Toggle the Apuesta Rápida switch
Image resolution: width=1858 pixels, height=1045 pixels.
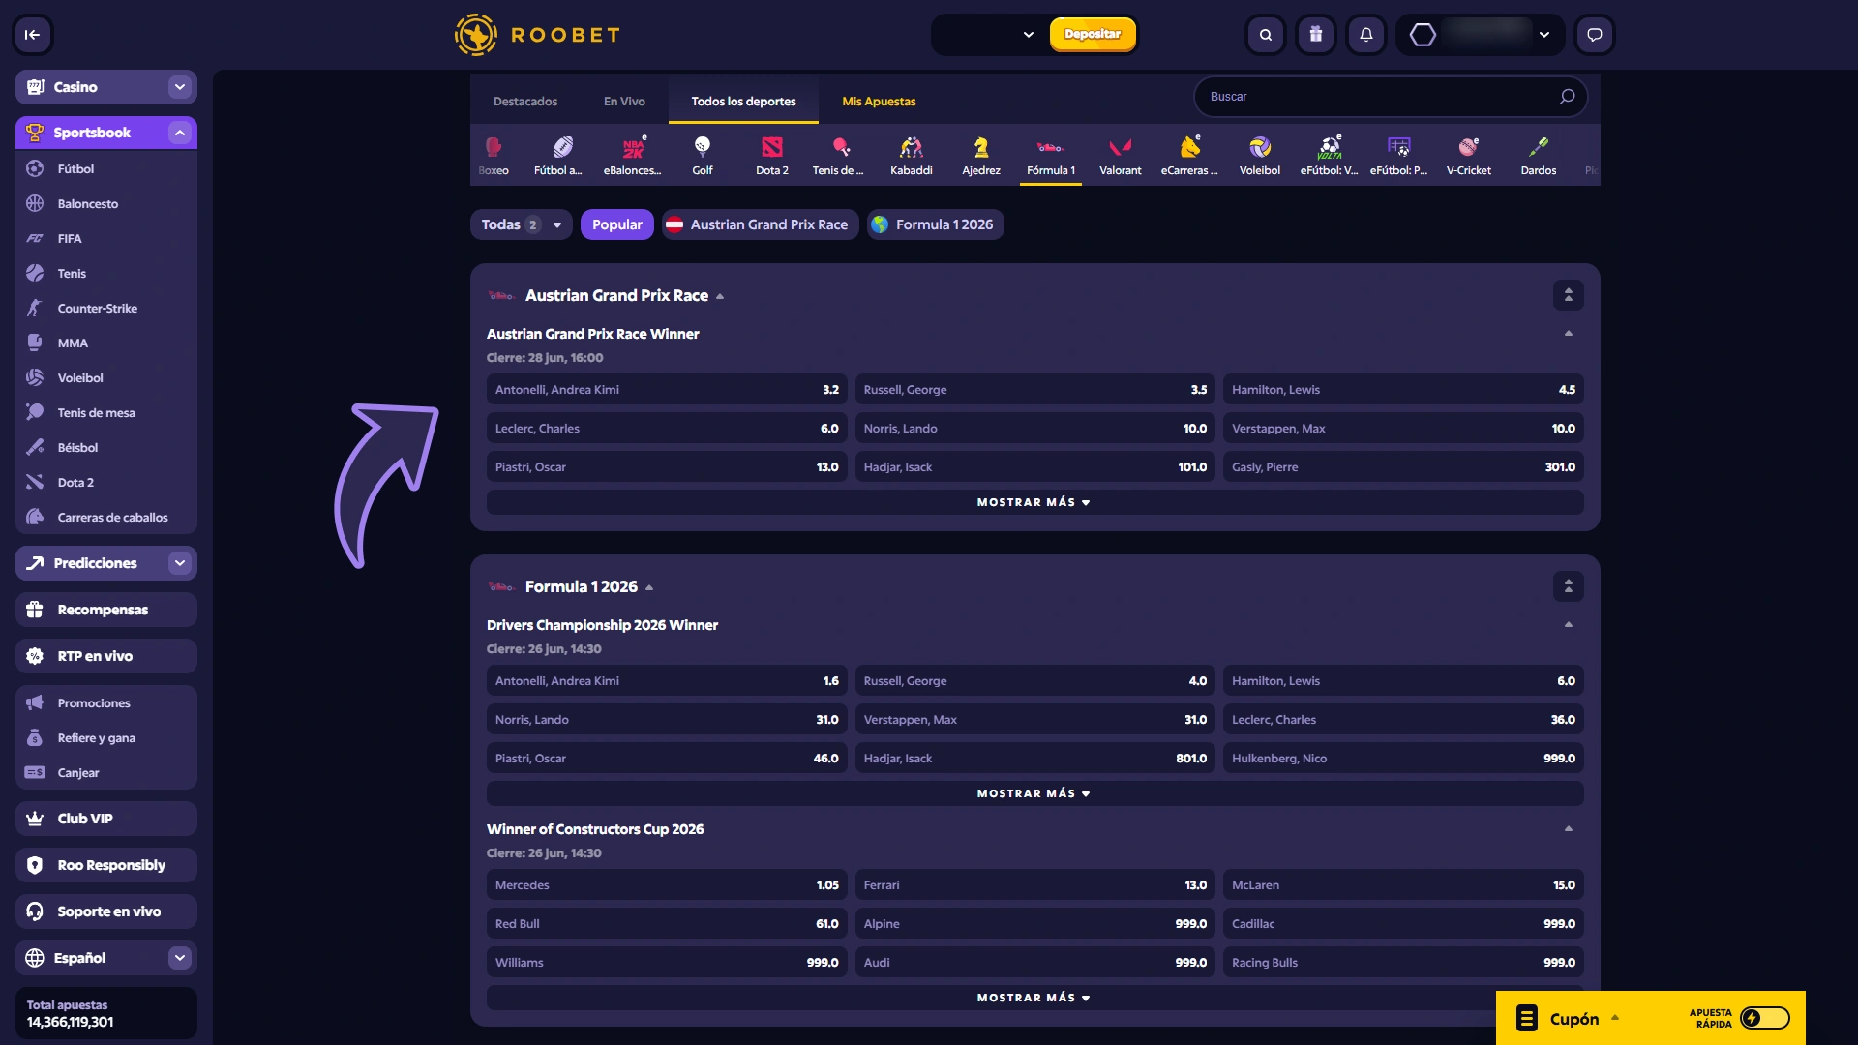click(x=1764, y=1018)
